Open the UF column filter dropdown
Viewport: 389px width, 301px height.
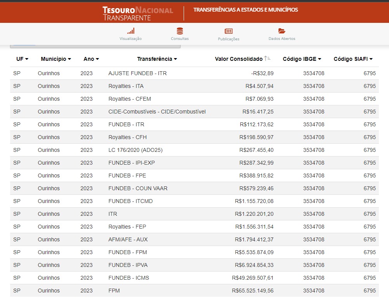click(27, 59)
